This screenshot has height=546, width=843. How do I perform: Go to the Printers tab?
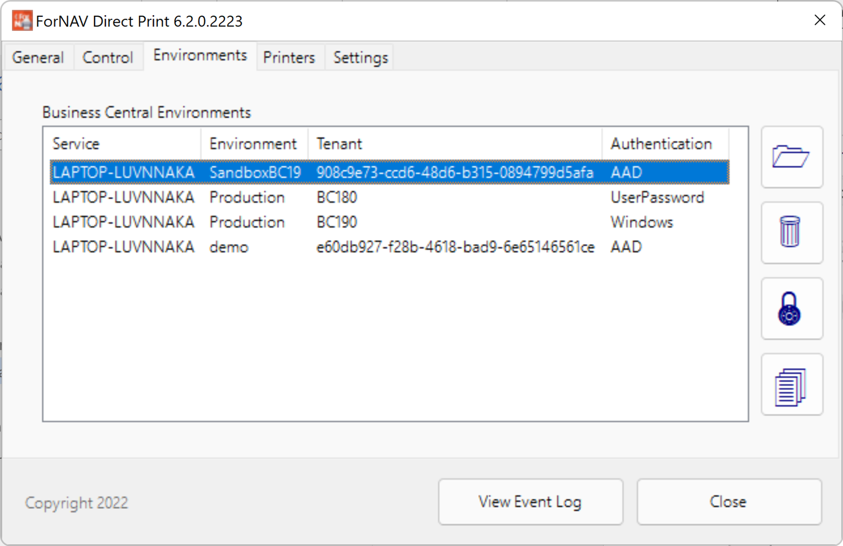(x=289, y=57)
